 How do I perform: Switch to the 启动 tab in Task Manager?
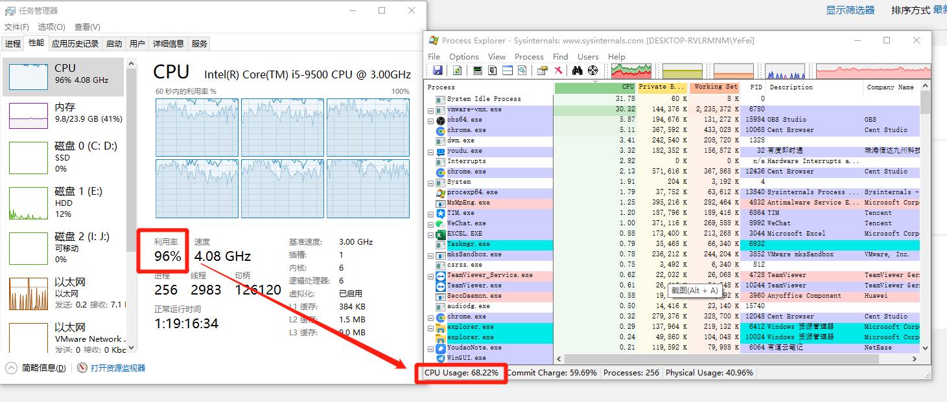click(x=114, y=43)
